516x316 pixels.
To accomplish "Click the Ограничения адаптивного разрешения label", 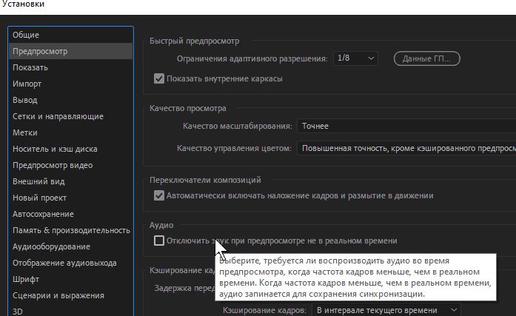I will tap(252, 59).
